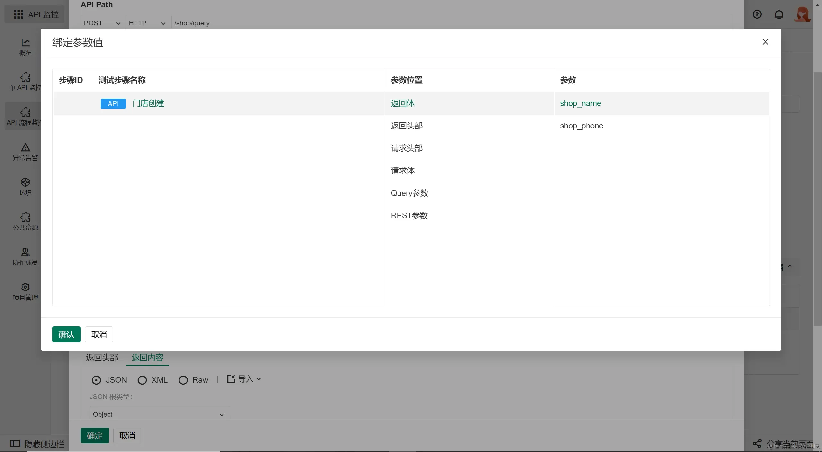Open the notifications bell icon
Viewport: 822px width, 452px height.
779,14
